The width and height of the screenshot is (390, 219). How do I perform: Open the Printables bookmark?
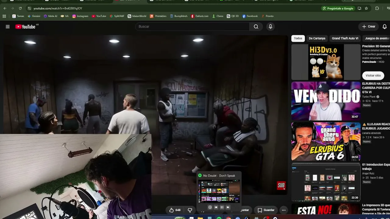[x=158, y=16]
